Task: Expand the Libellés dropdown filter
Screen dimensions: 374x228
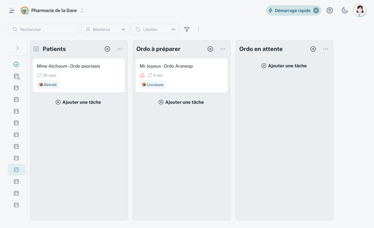Action: (155, 29)
